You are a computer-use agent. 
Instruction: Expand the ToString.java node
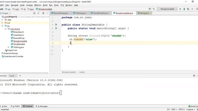(8, 47)
